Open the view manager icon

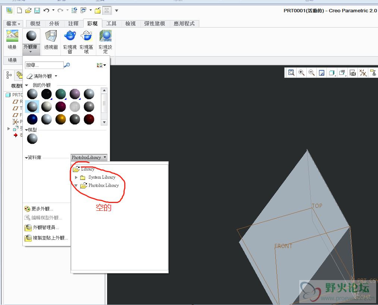pyautogui.click(x=353, y=73)
